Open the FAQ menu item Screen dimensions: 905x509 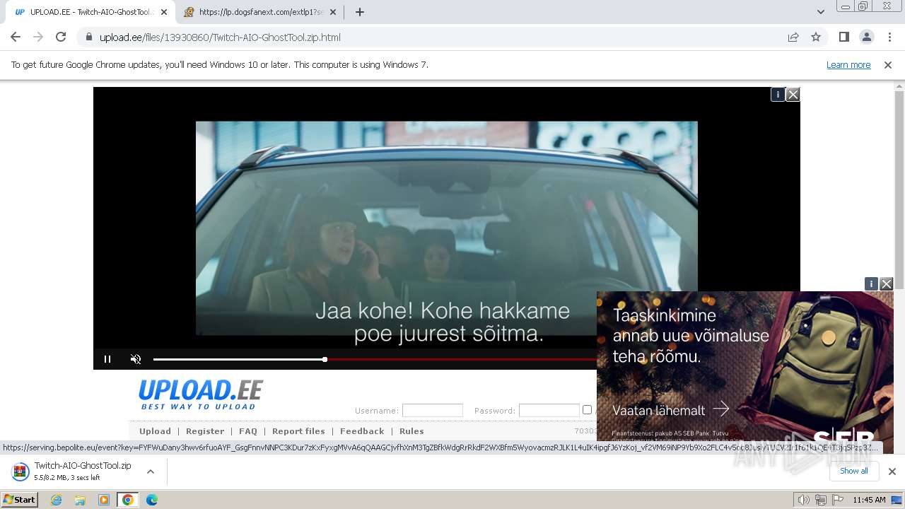[248, 431]
